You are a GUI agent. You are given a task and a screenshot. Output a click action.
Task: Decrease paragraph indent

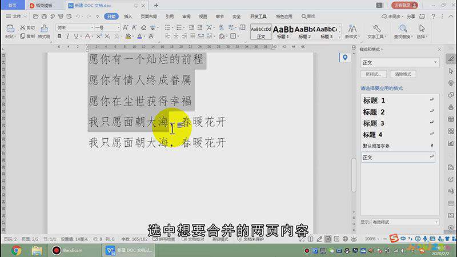coord(191,27)
